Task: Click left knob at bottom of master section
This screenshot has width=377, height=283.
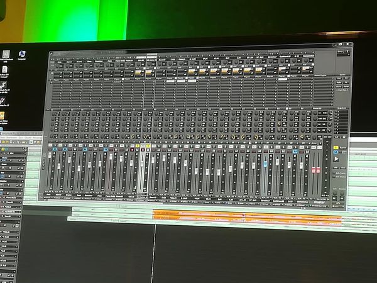Action: [335, 194]
